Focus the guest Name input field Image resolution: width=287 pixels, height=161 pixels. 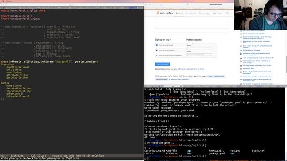(200, 48)
